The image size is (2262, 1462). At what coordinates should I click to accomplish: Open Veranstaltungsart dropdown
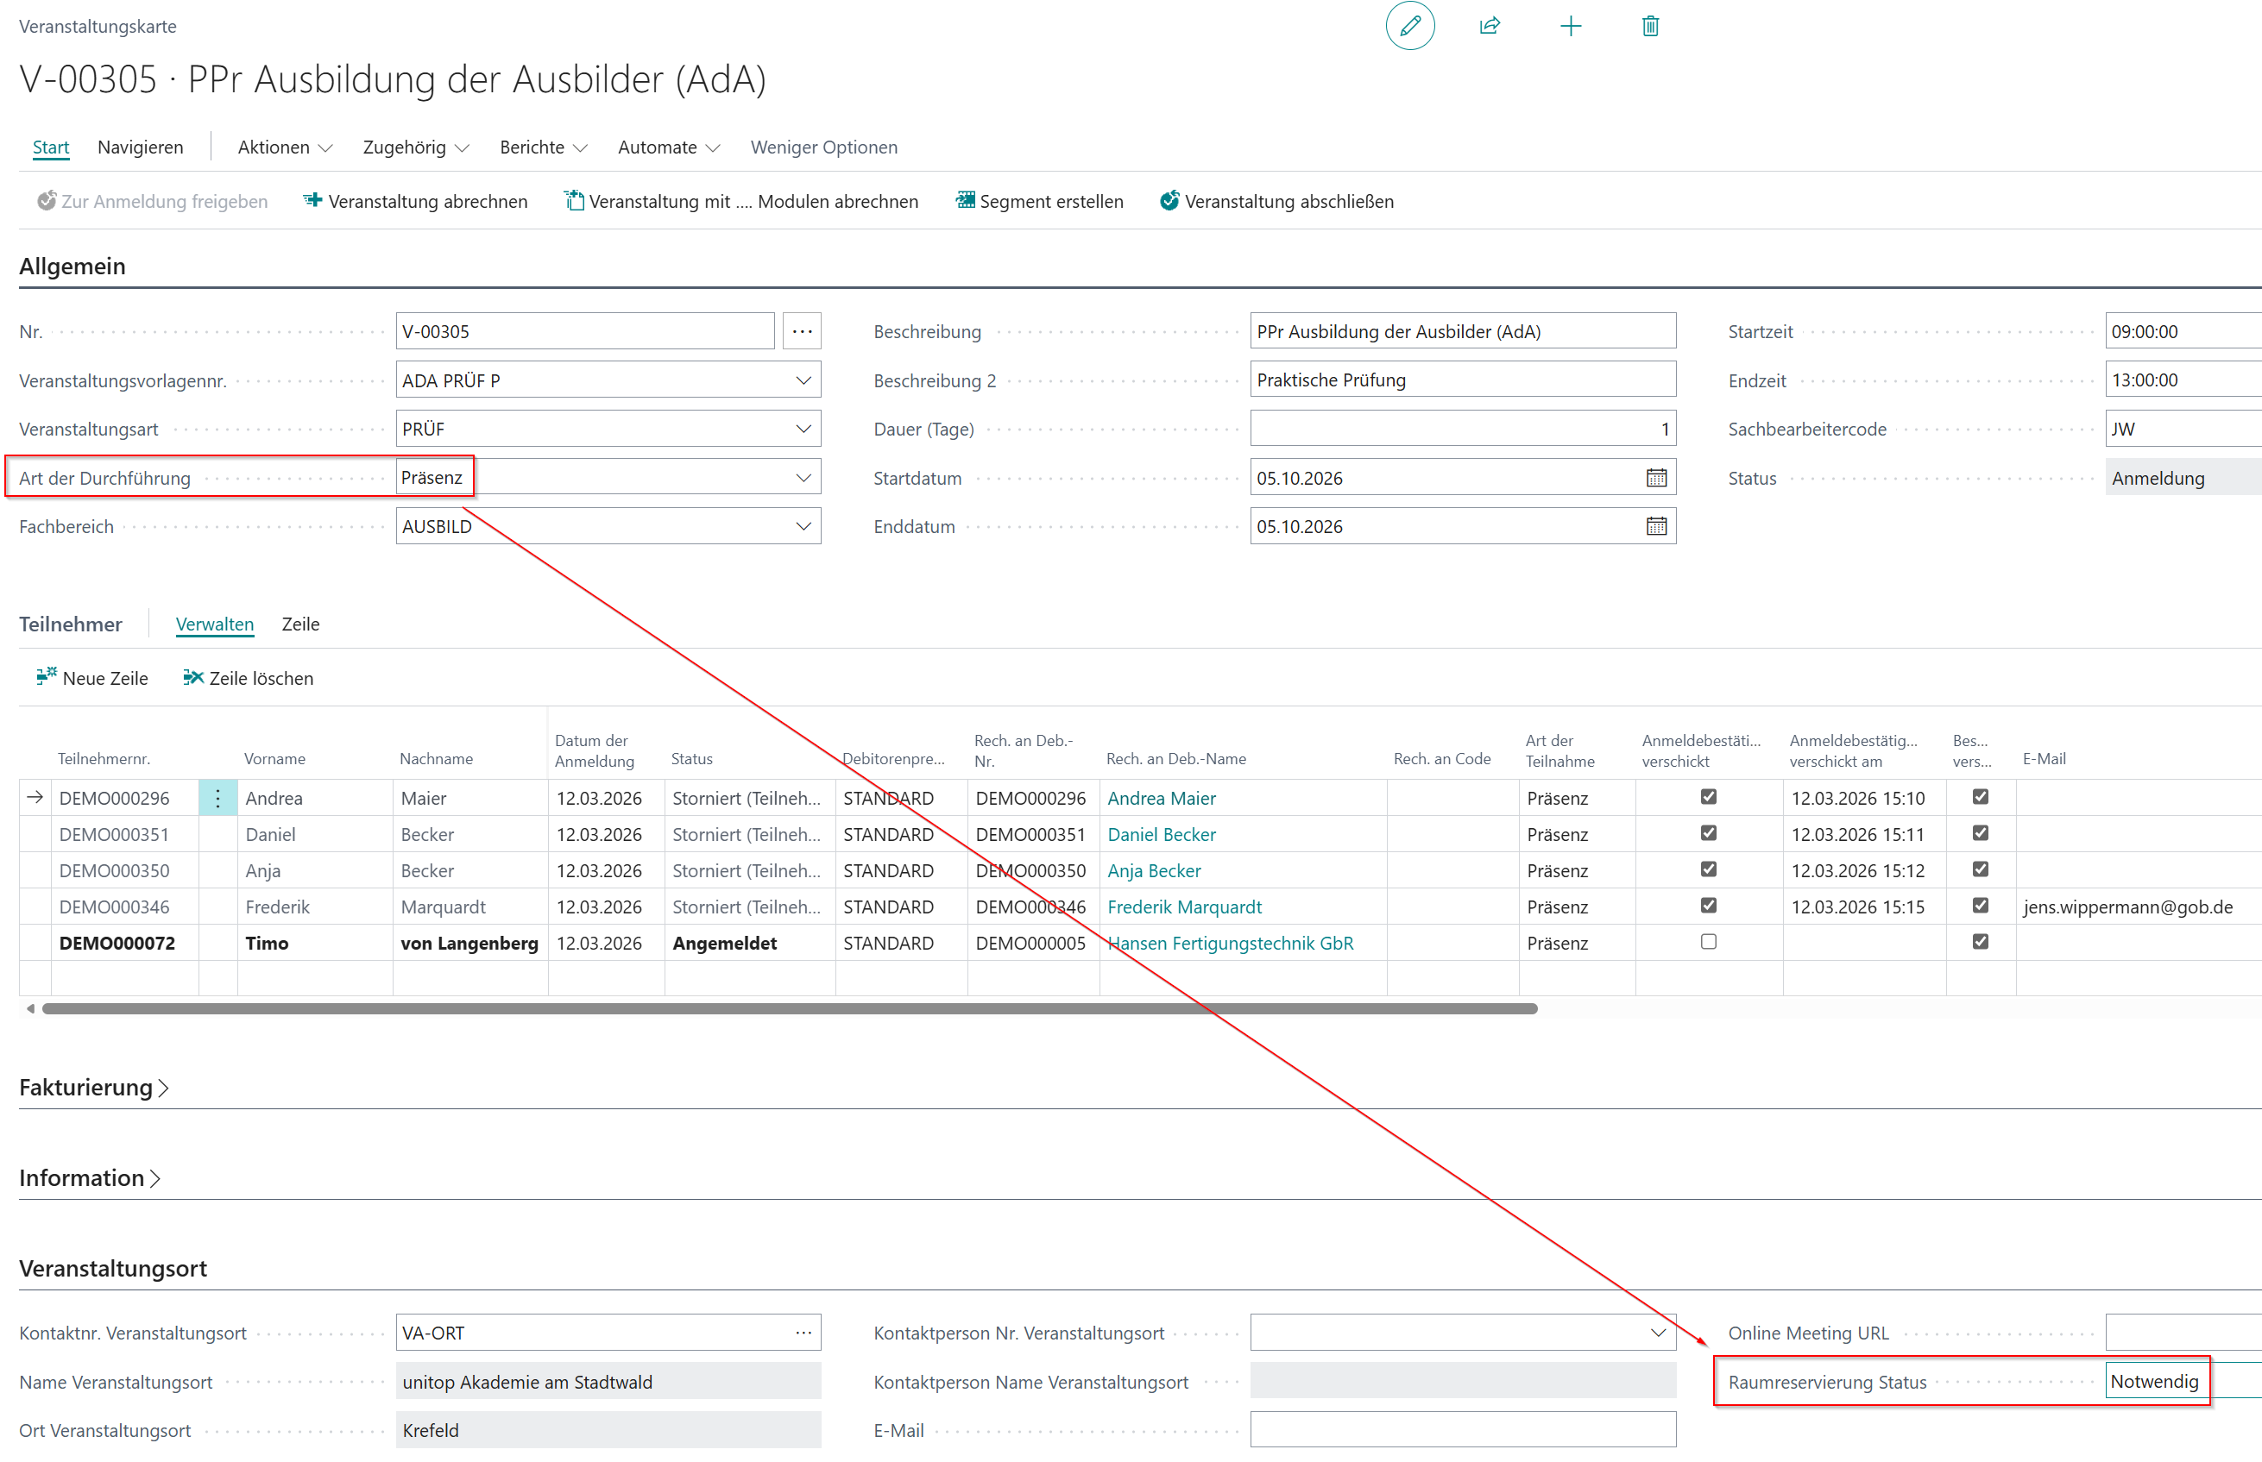pyautogui.click(x=803, y=428)
